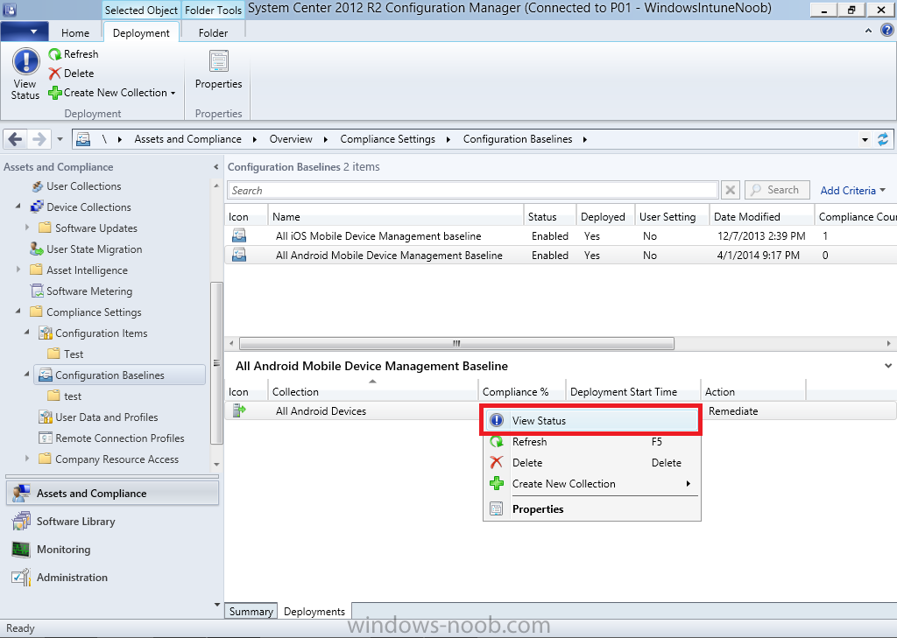The image size is (897, 638).
Task: Expand the Company Resource Access folder
Action: point(27,459)
